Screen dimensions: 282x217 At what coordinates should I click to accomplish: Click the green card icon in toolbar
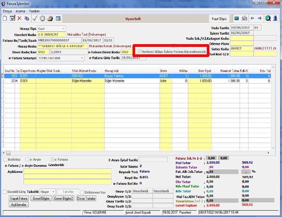click(237, 18)
